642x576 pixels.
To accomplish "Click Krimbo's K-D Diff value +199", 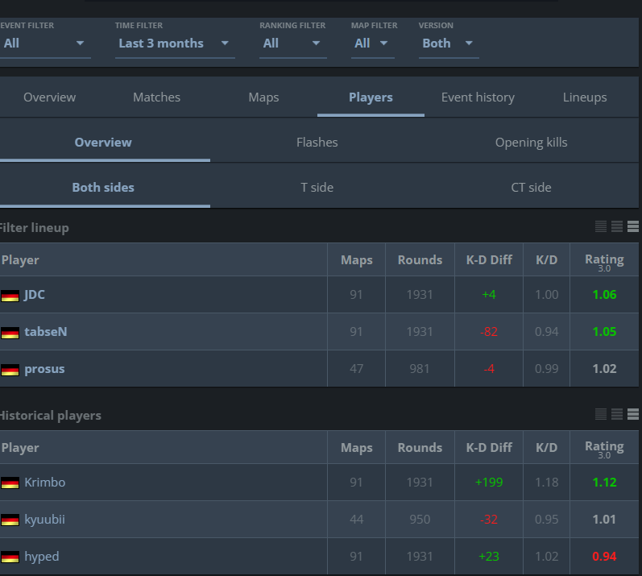I will 489,483.
